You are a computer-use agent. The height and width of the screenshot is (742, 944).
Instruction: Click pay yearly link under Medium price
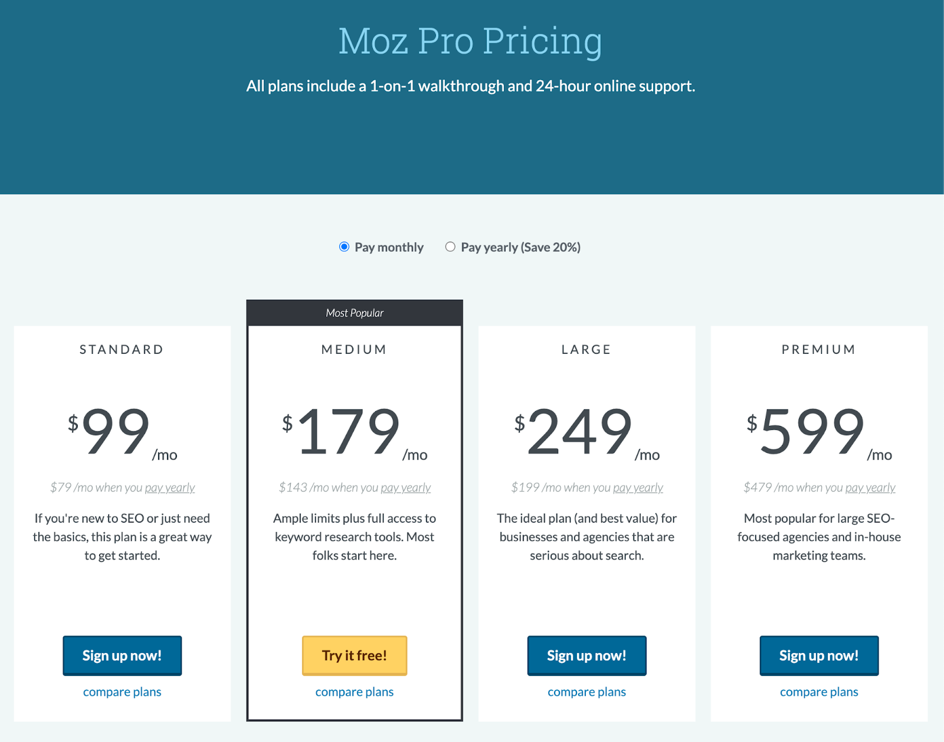405,488
